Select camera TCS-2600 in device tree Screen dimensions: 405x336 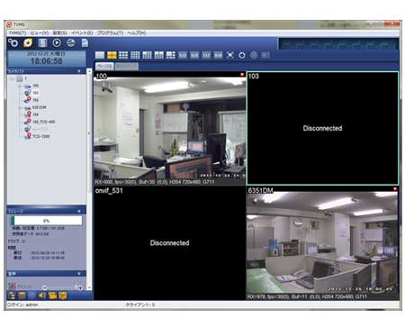(41, 136)
